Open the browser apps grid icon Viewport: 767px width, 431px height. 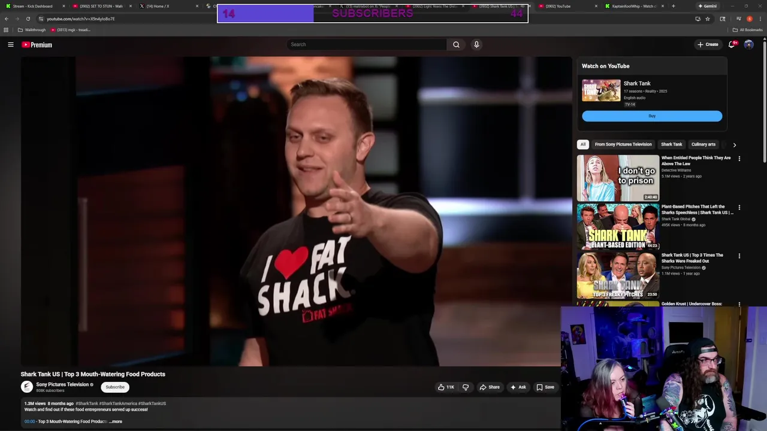(6, 30)
